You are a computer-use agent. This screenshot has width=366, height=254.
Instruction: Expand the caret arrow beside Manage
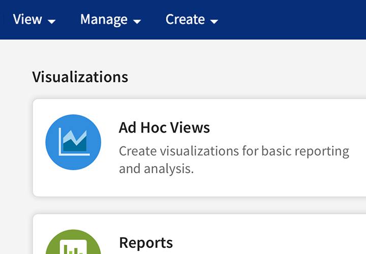[x=137, y=21]
